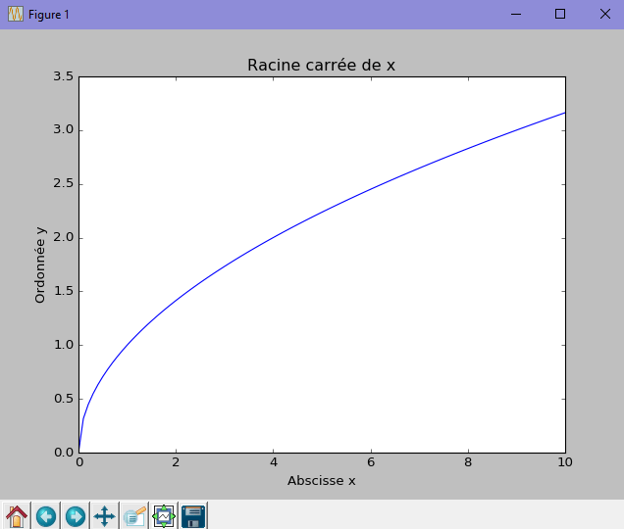The width and height of the screenshot is (624, 529).
Task: Activate the pan axes tool
Action: point(105,516)
